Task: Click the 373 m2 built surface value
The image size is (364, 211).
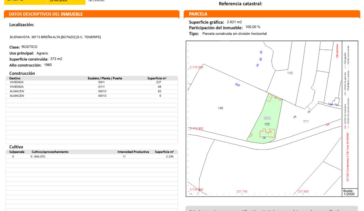Action: pyautogui.click(x=56, y=59)
